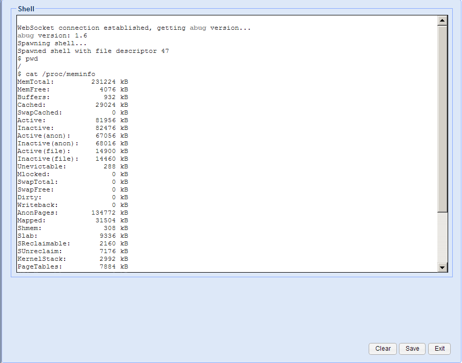Click the 'Inactive(anon):' line

click(x=73, y=143)
